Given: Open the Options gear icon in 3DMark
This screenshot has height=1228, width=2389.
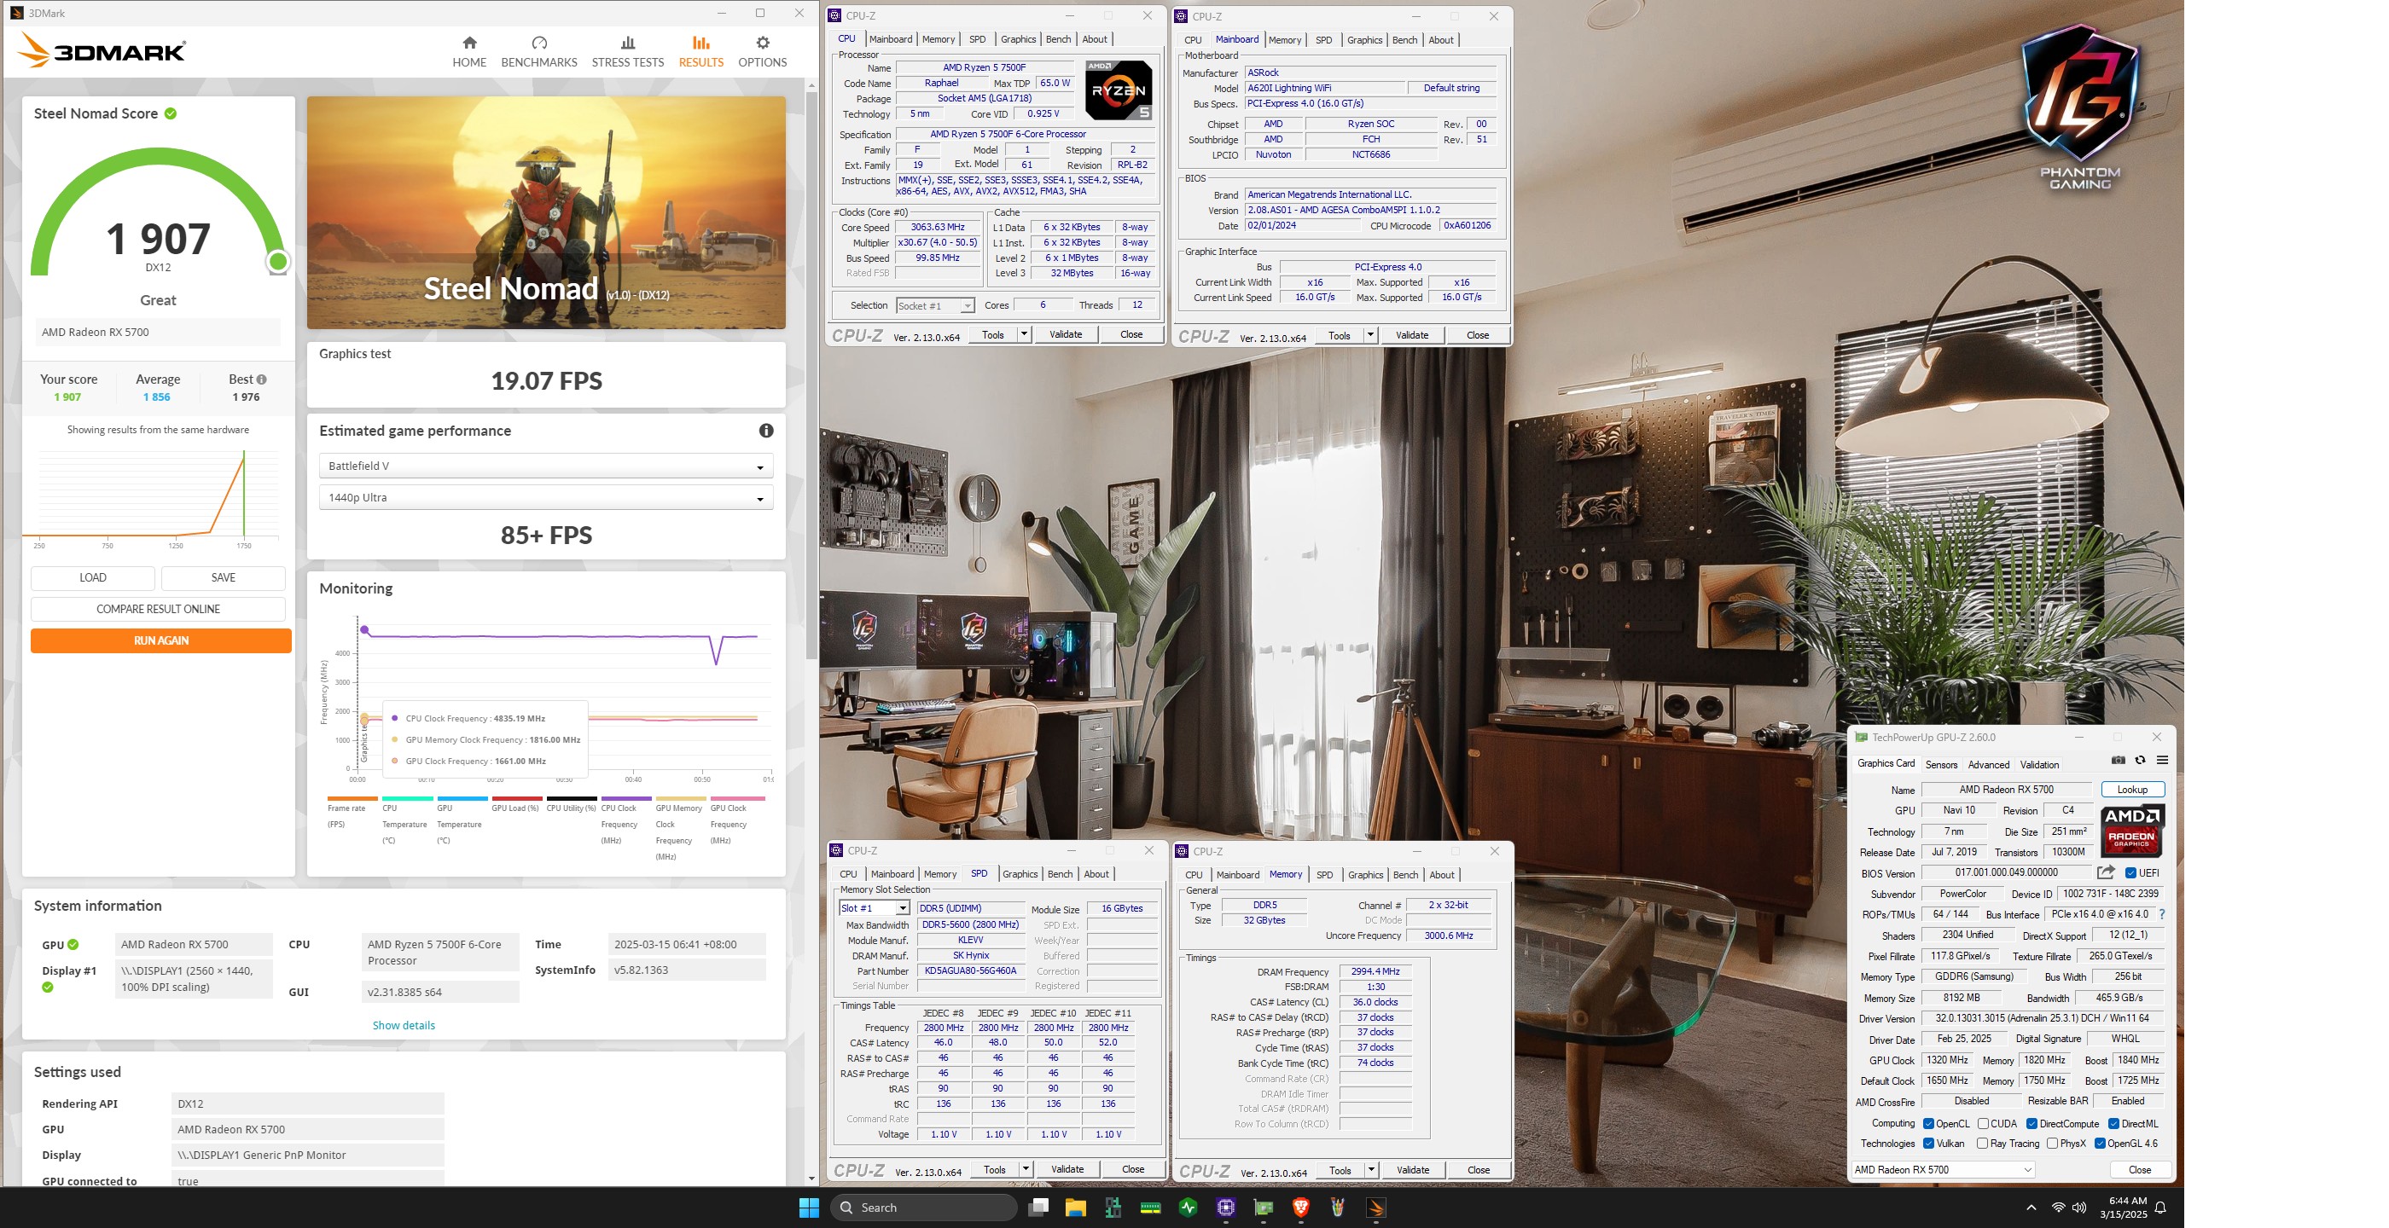Looking at the screenshot, I should click(x=762, y=43).
